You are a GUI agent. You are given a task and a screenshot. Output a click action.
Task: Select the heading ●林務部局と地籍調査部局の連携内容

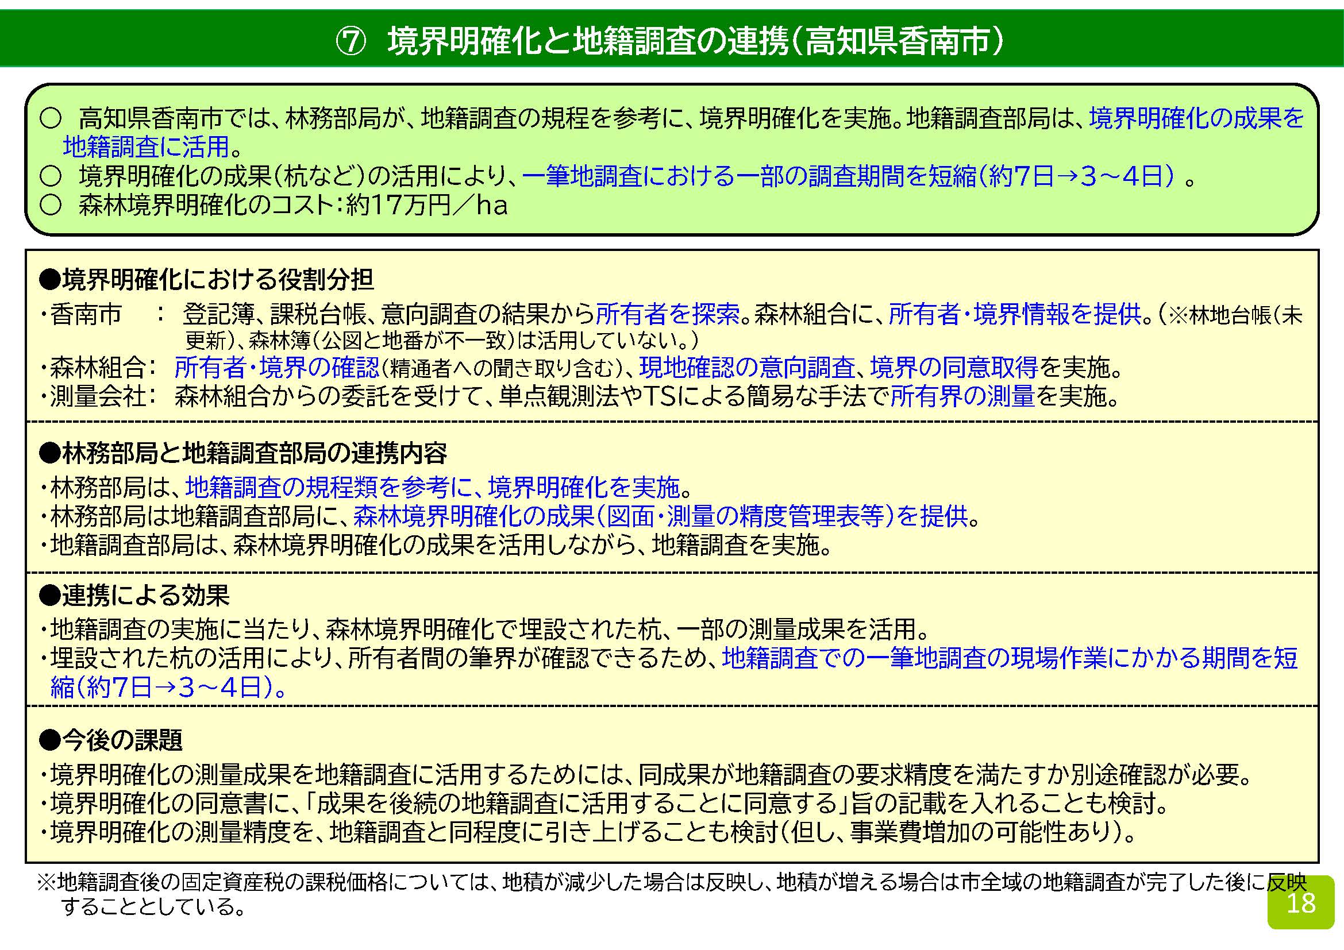[243, 453]
